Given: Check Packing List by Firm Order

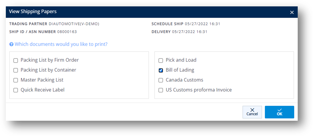Looking at the screenshot, I should (16, 61).
